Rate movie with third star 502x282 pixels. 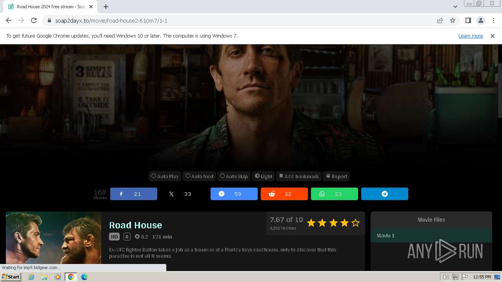pyautogui.click(x=333, y=223)
